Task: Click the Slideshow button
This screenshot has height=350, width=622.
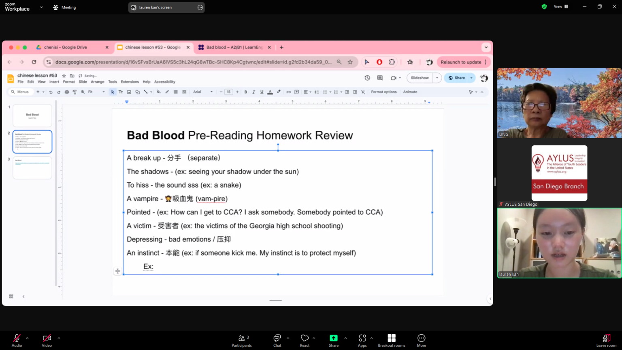Action: pos(420,78)
